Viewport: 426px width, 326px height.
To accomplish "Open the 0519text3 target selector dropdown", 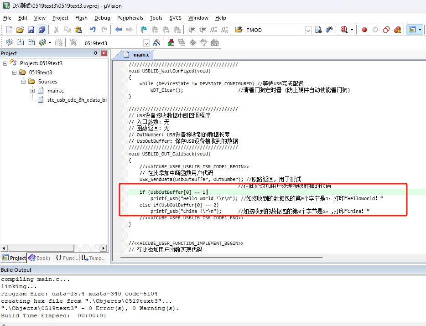I will click(146, 43).
